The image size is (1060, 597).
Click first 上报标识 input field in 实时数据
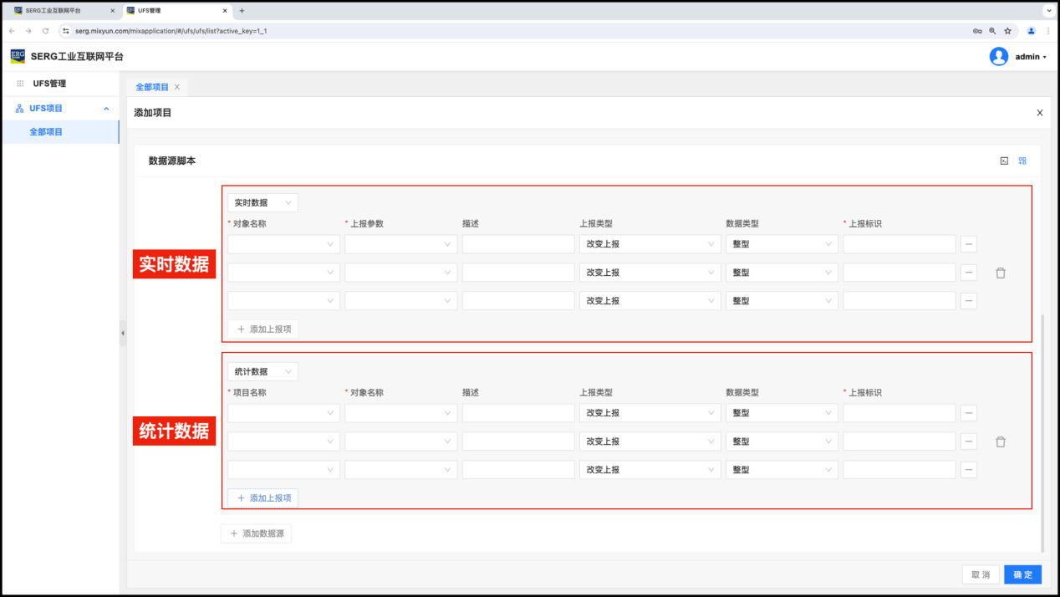tap(899, 244)
